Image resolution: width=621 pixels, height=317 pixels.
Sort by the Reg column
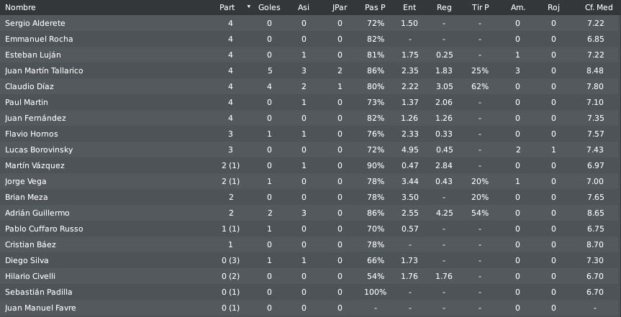point(444,7)
